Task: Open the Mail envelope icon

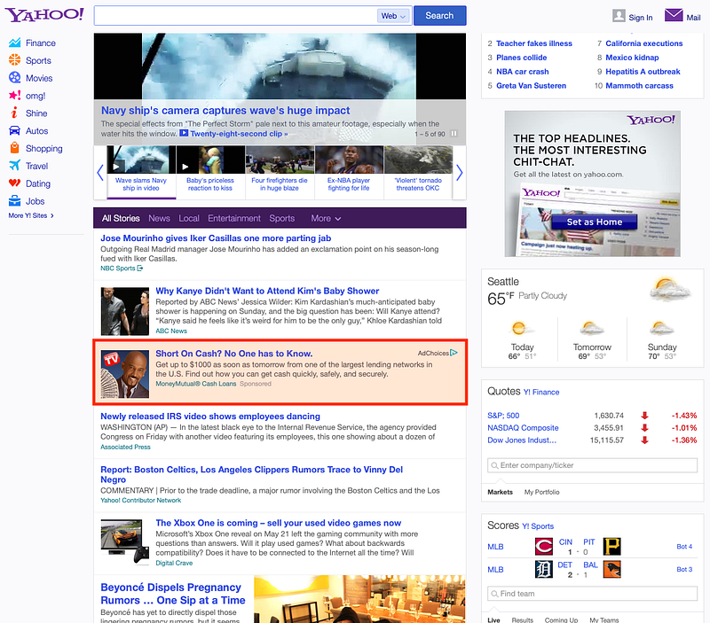Action: click(674, 15)
